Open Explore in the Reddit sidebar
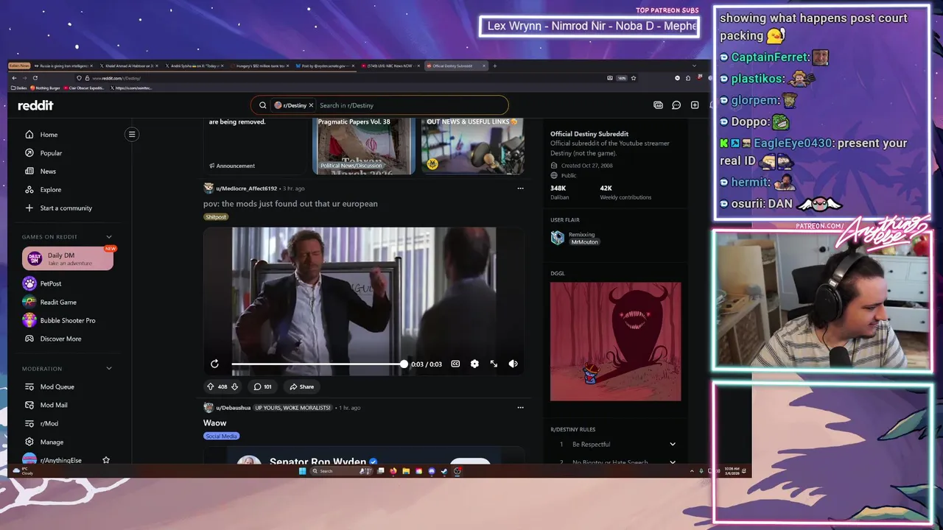 51,190
